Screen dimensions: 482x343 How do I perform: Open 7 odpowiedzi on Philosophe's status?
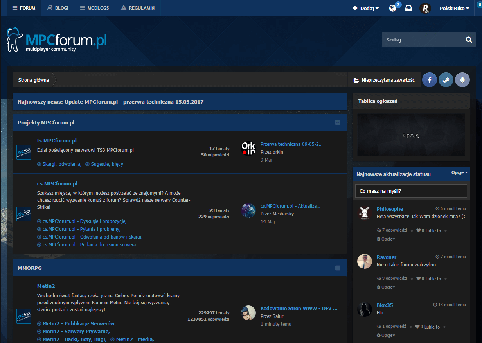coord(392,230)
